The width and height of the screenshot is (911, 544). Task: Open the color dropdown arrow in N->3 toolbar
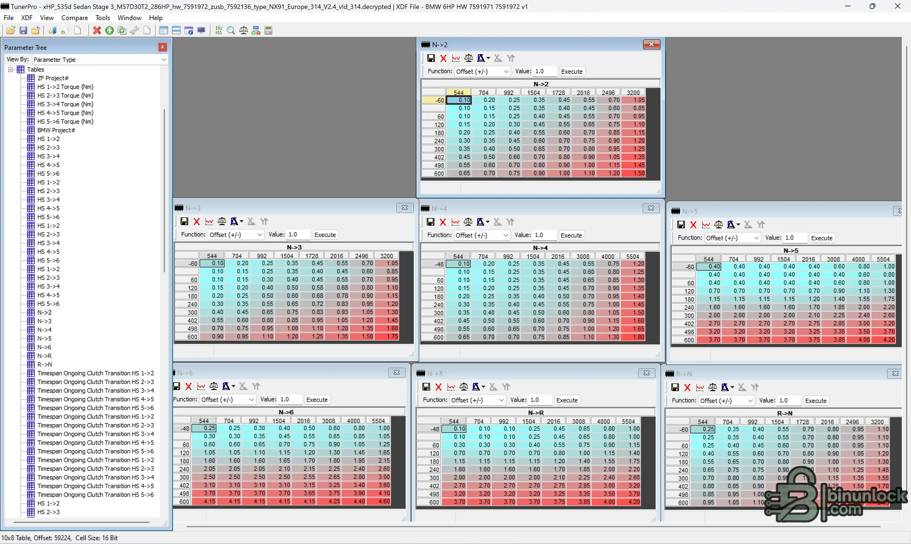coord(242,221)
